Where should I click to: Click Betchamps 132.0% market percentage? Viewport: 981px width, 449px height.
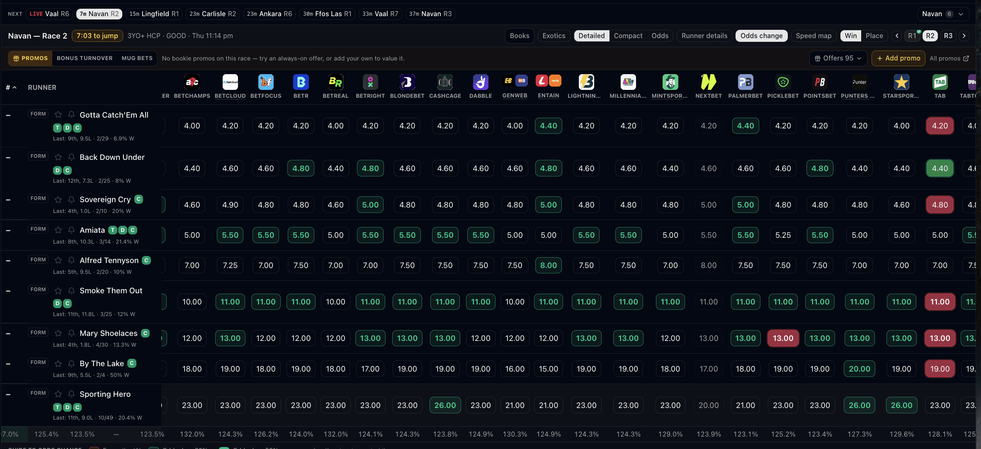[x=192, y=434]
